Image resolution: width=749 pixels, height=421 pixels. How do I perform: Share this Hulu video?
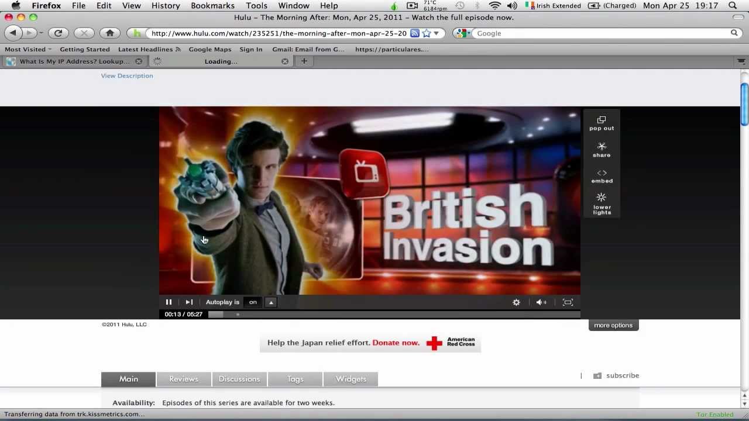tap(602, 150)
